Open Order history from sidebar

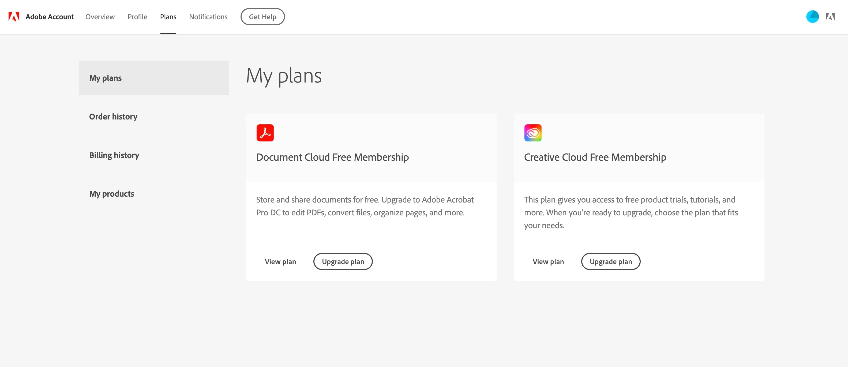coord(113,117)
